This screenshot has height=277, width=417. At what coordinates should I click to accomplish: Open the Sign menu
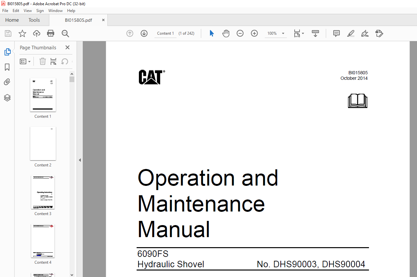click(40, 11)
